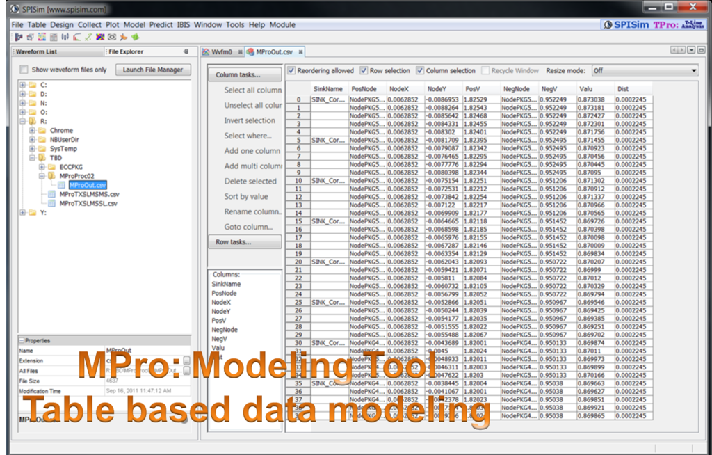
Task: Open the Resize mode dropdown
Action: coord(643,71)
